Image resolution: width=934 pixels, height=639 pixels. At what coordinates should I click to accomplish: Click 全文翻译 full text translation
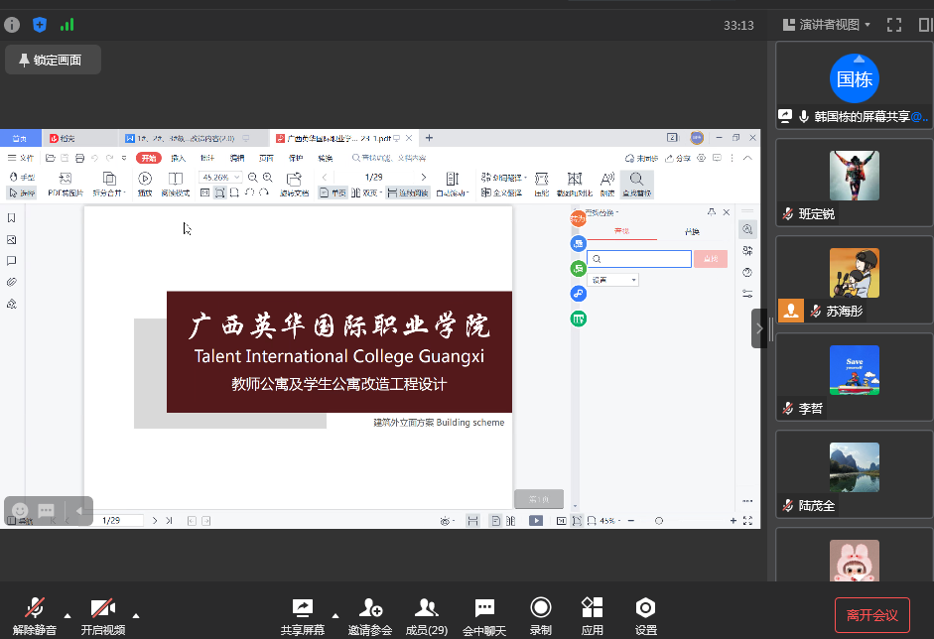(x=501, y=192)
